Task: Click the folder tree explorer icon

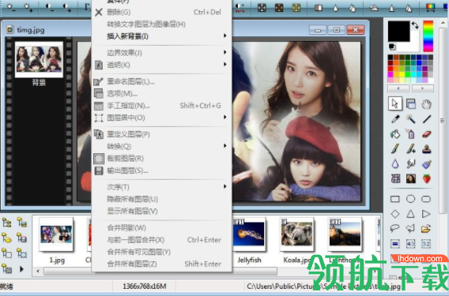Action: pyautogui.click(x=6, y=223)
